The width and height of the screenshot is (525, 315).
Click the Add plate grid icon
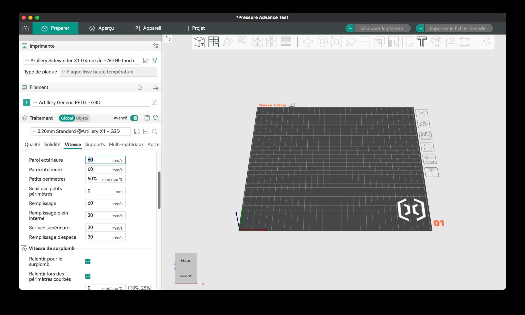[x=213, y=42]
